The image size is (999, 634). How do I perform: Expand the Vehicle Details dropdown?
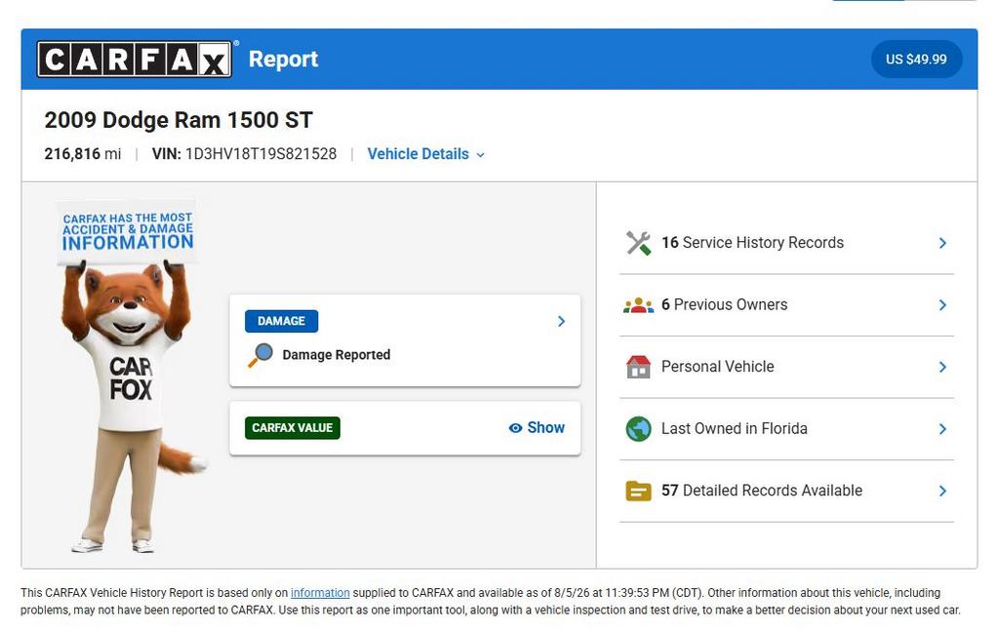pos(426,154)
